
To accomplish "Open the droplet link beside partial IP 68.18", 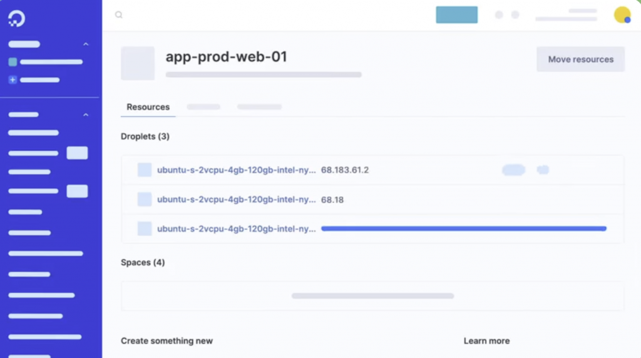I will 236,200.
